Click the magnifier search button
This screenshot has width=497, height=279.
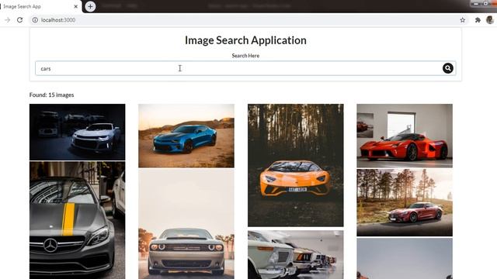pyautogui.click(x=447, y=68)
